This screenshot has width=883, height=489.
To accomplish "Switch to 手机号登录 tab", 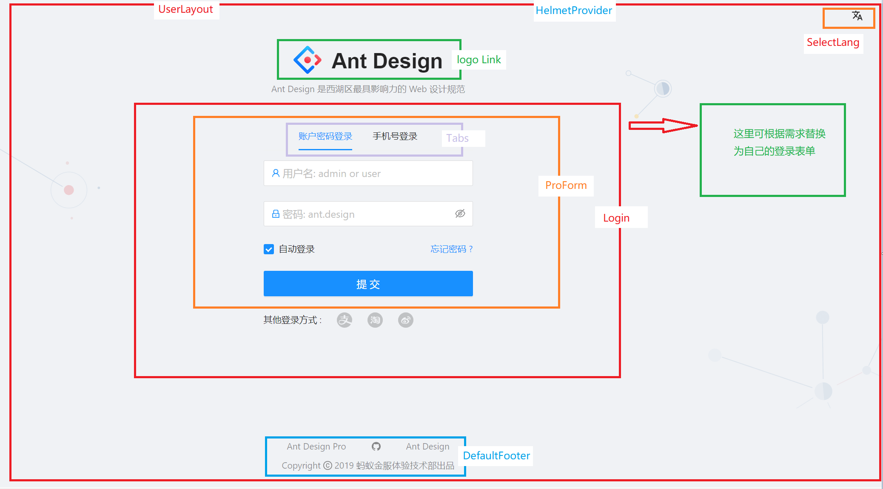I will pyautogui.click(x=395, y=136).
